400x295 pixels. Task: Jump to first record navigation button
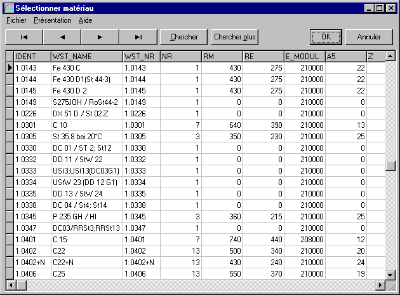(x=23, y=37)
